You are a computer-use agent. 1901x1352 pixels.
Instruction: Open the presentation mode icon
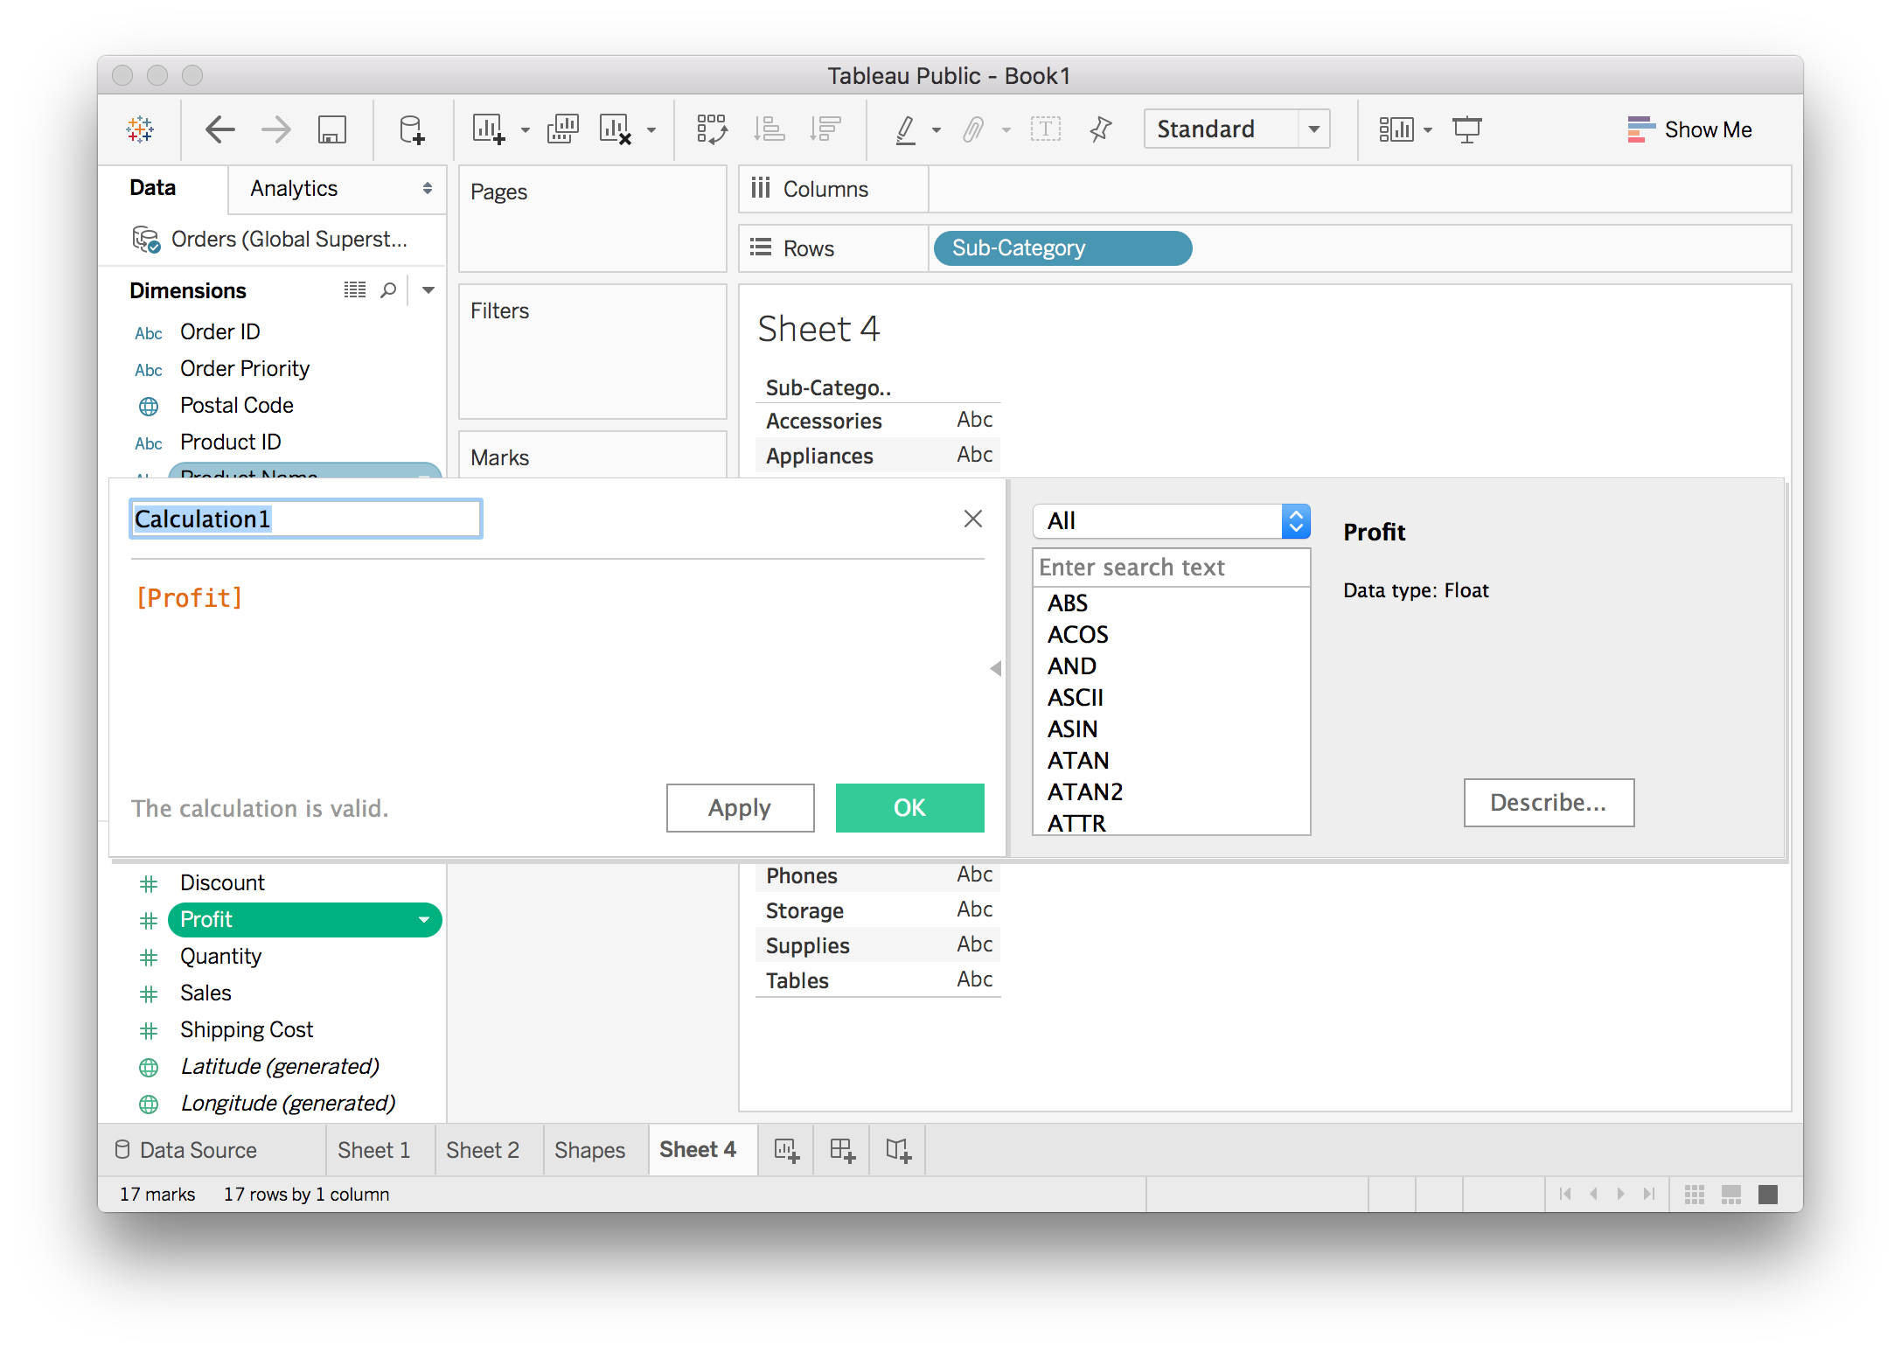(x=1466, y=129)
